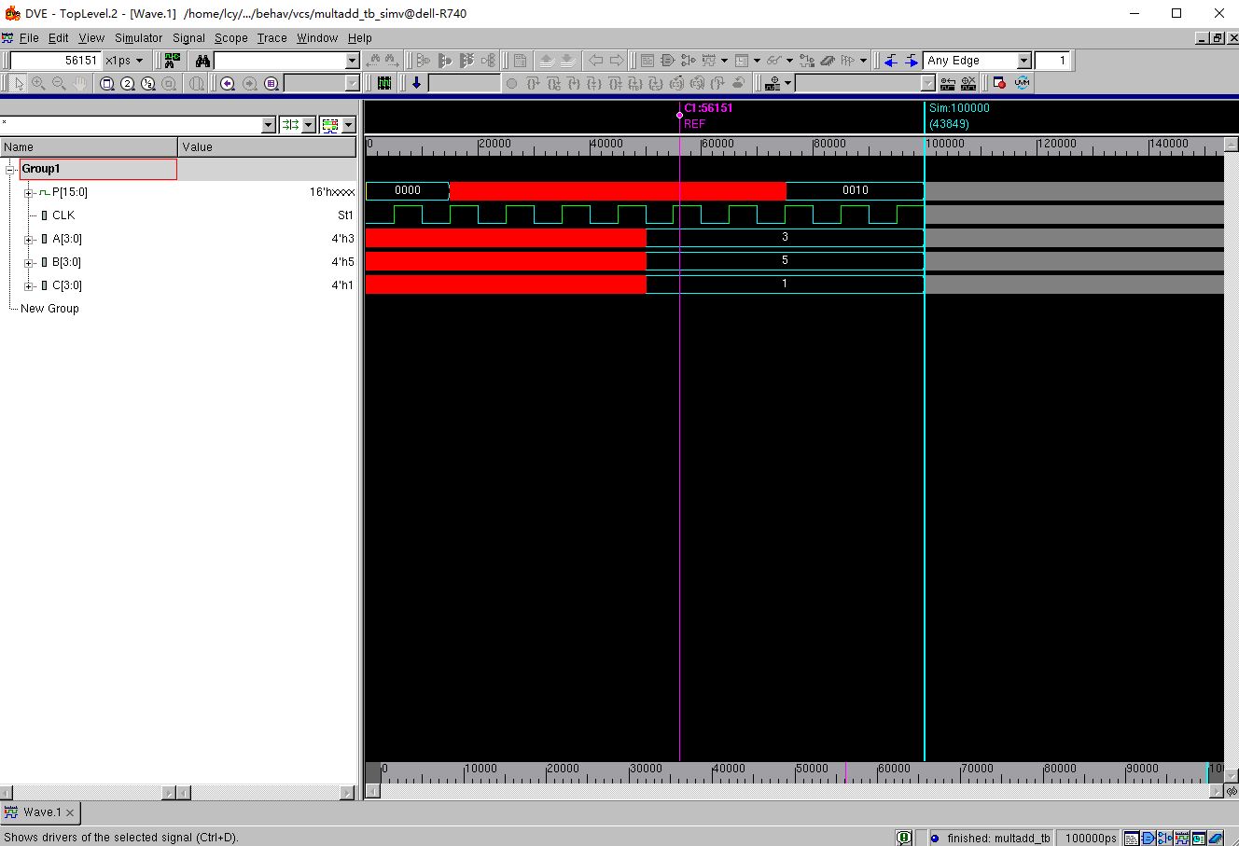Click the Zoom by 2 icon
The width and height of the screenshot is (1239, 846).
(x=128, y=83)
